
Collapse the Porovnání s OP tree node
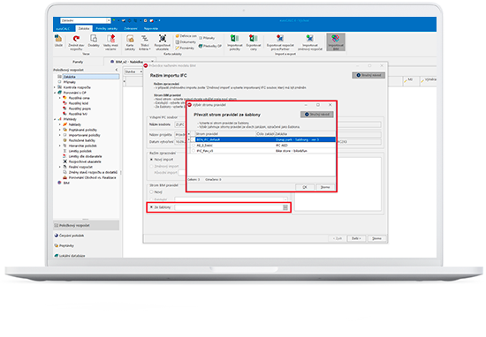tap(55, 93)
